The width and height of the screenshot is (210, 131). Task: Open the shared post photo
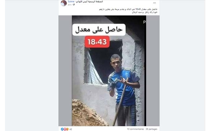pyautogui.click(x=109, y=71)
